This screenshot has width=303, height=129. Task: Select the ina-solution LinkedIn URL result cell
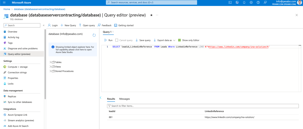pos(229,117)
